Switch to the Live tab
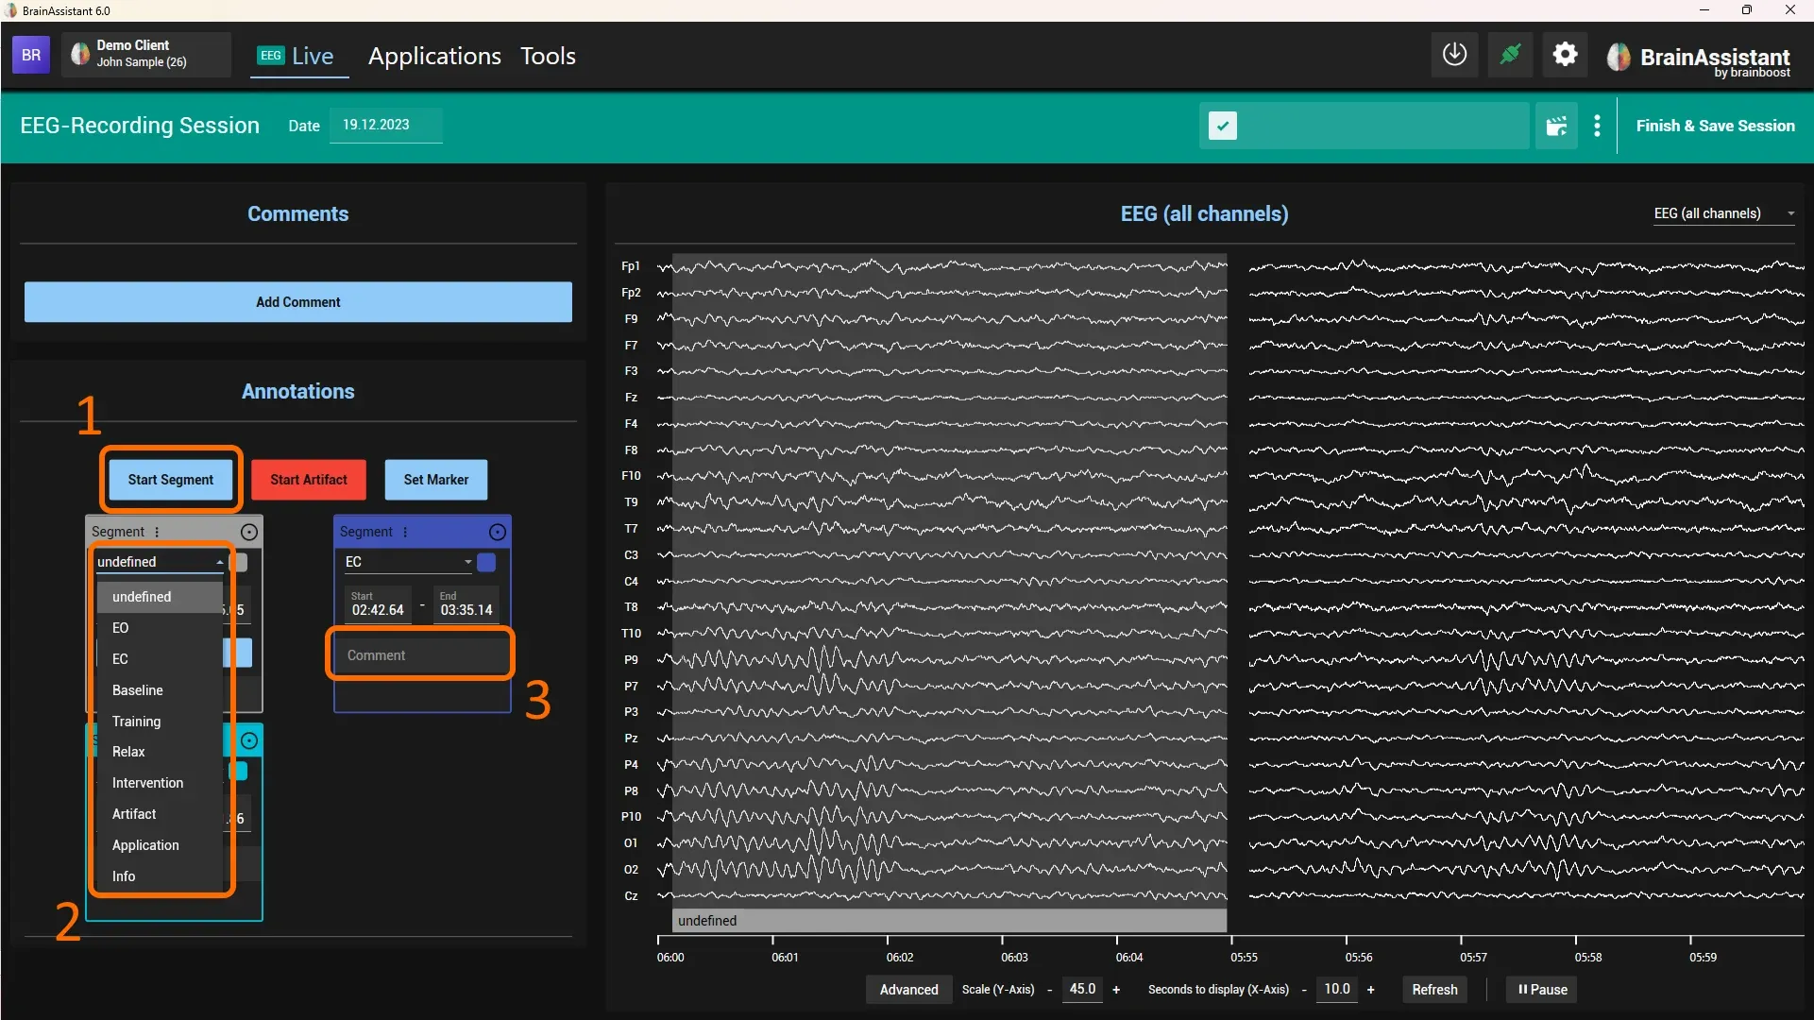 point(298,56)
